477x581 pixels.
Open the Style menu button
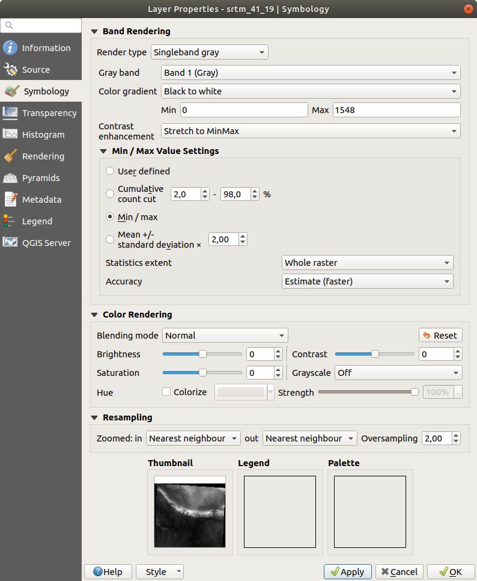click(x=160, y=572)
